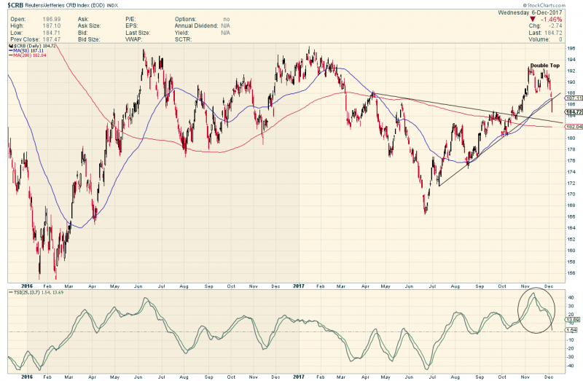Click the '-20' TSI axis label
Viewport: 583px width, 381px height.
[x=571, y=349]
